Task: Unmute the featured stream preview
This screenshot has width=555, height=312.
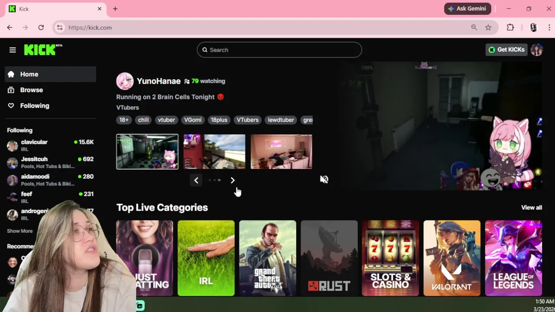Action: click(x=324, y=179)
